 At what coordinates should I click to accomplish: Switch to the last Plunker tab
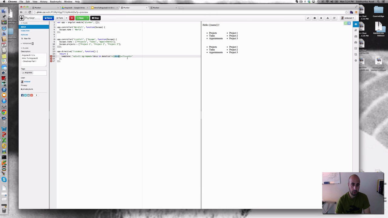click(164, 8)
